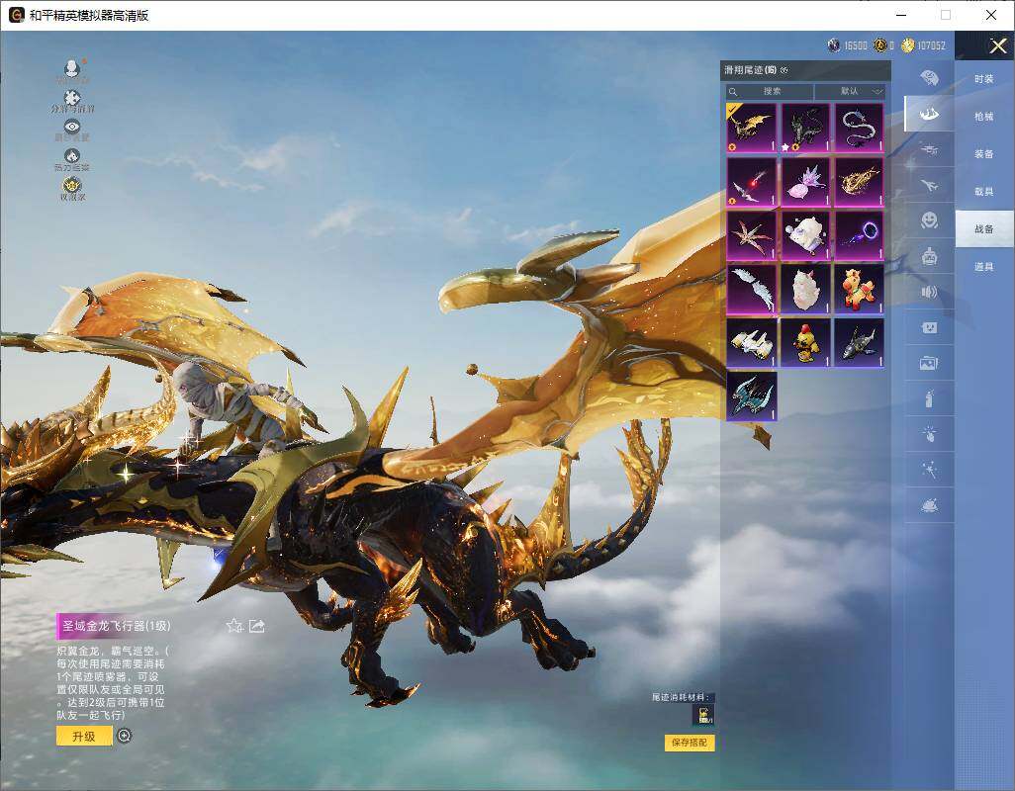The width and height of the screenshot is (1015, 791).
Task: Click the 保存搭配 save loadout button
Action: [x=690, y=743]
